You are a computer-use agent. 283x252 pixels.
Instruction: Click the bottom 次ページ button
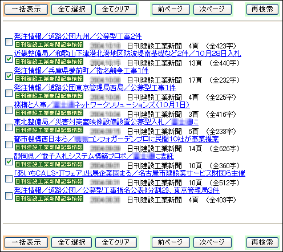click(x=212, y=243)
